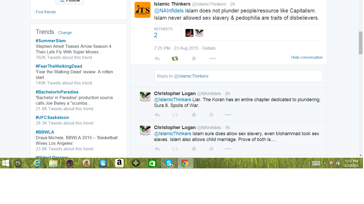Screen dimensions: 364x204
Task: Retweet the 'Sura 8. Spoils of War' reply
Action: coord(175,115)
